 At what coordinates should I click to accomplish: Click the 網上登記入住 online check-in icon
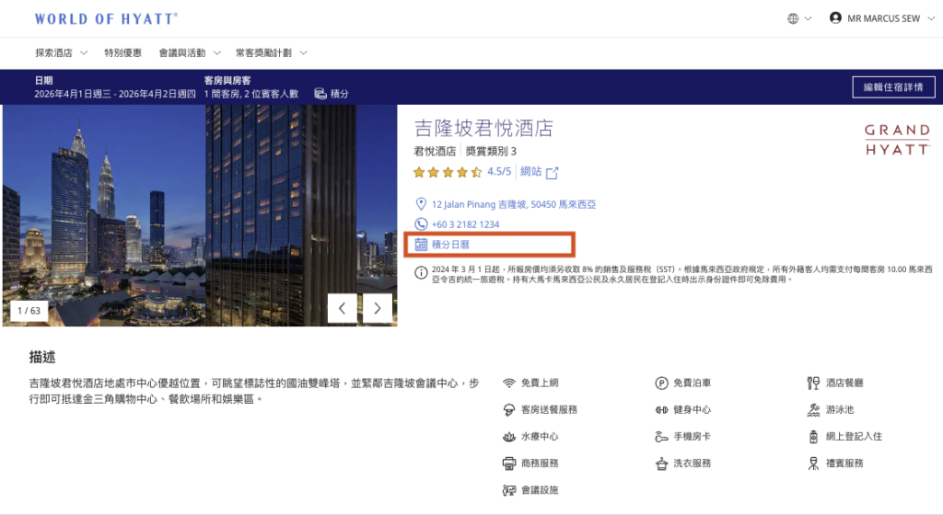click(x=813, y=436)
